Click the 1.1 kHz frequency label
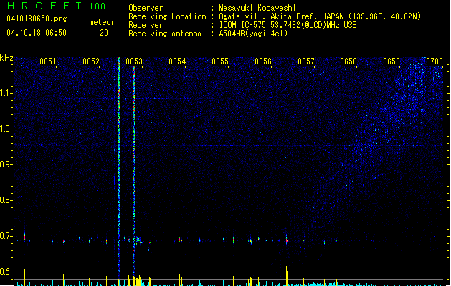451x286 pixels. point(6,93)
